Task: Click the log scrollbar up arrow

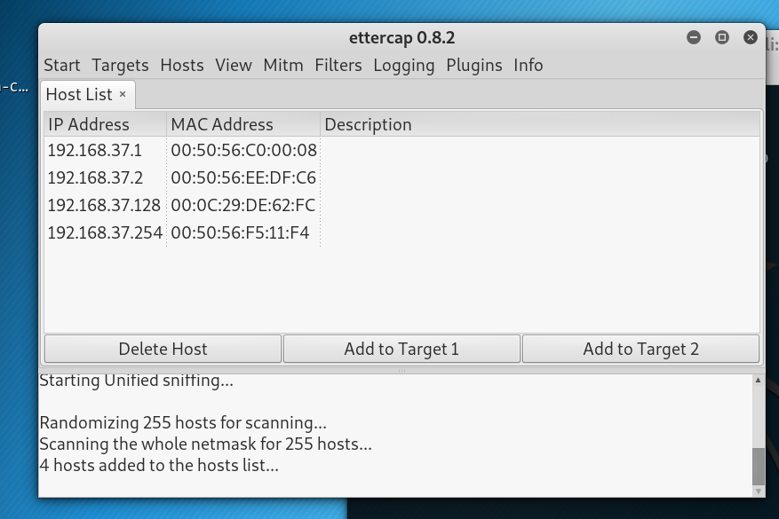Action: click(759, 381)
